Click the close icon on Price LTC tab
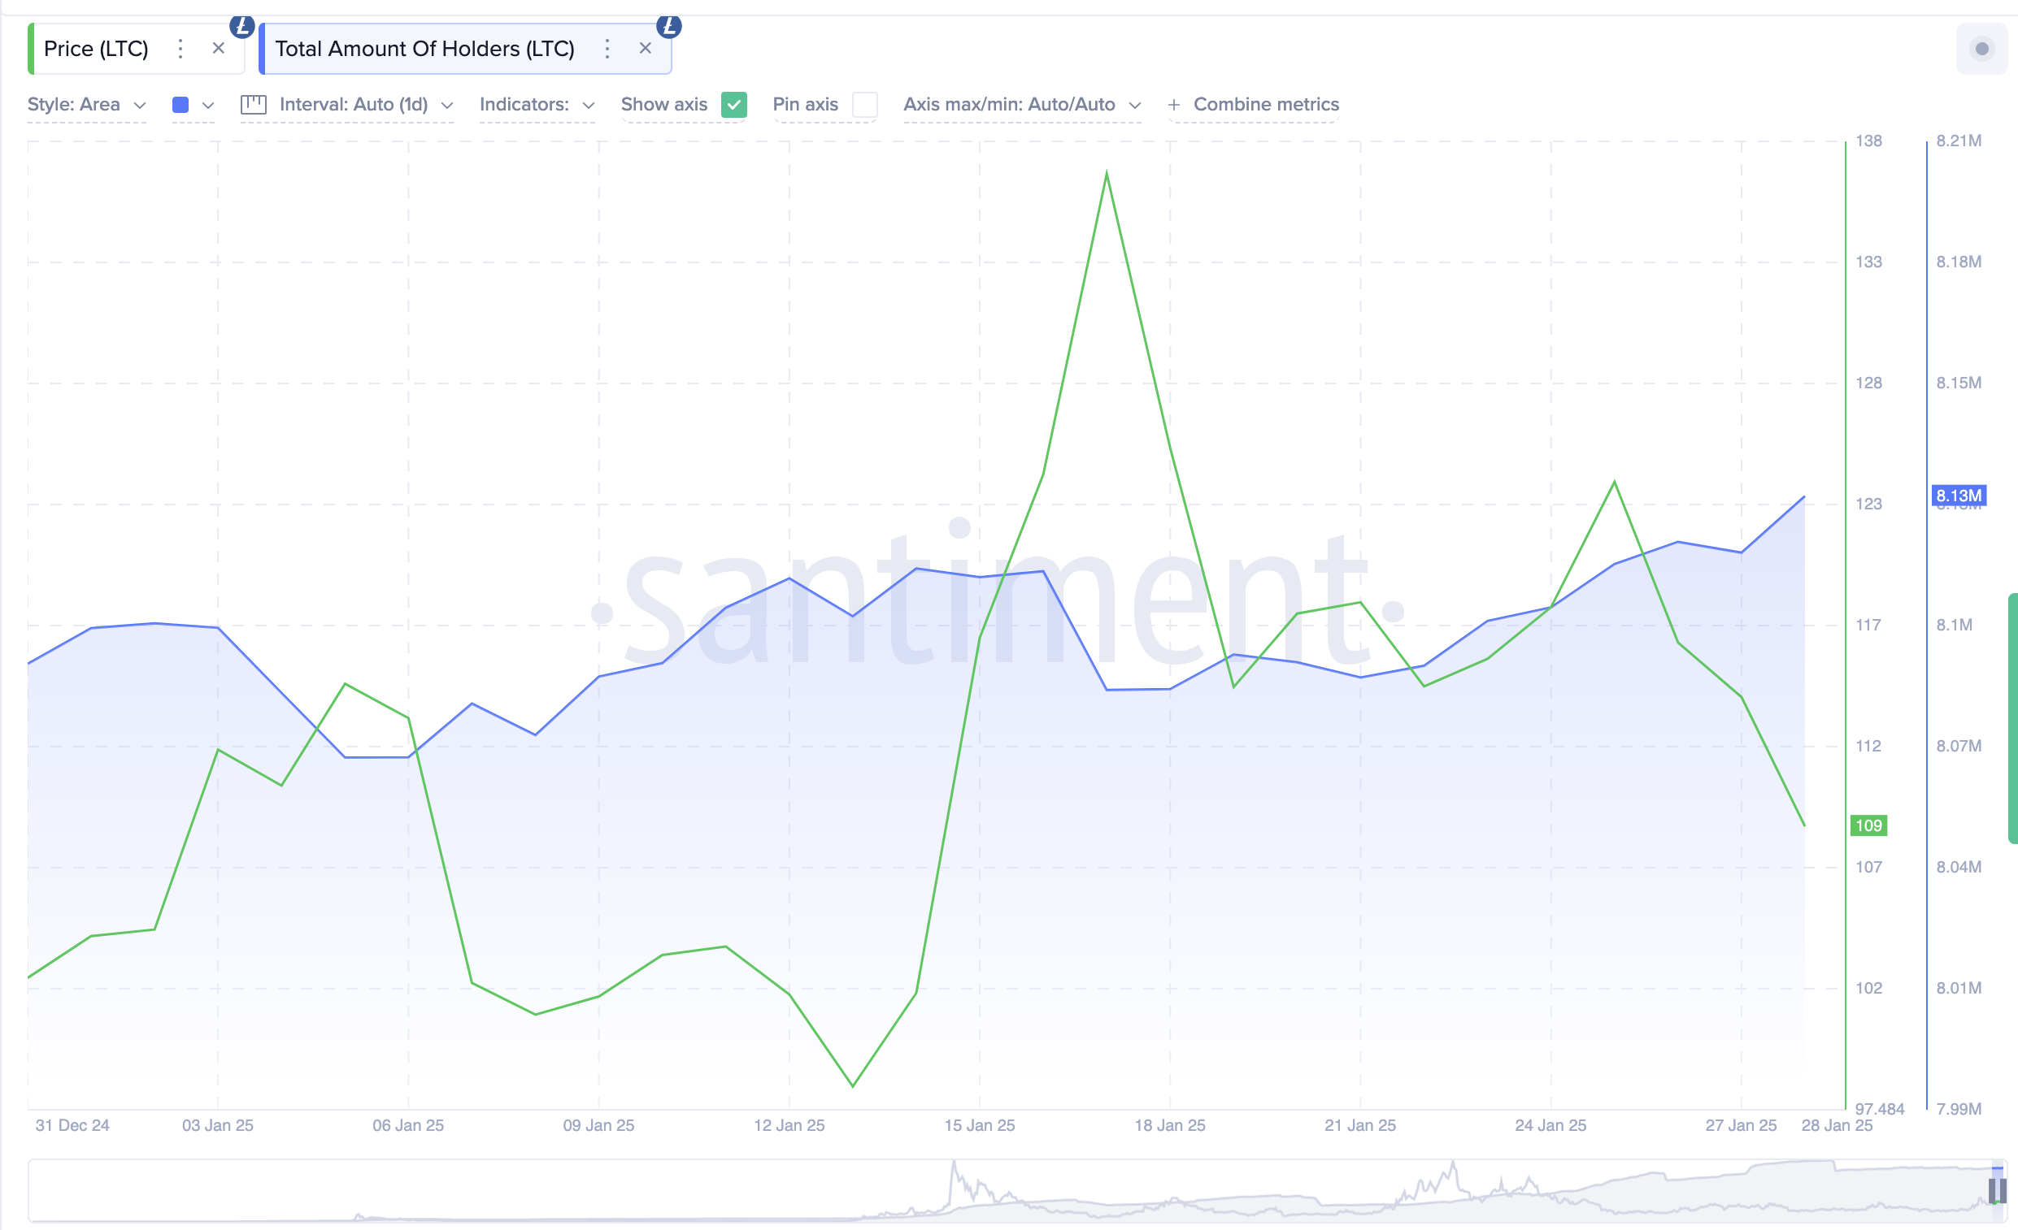 pyautogui.click(x=218, y=48)
